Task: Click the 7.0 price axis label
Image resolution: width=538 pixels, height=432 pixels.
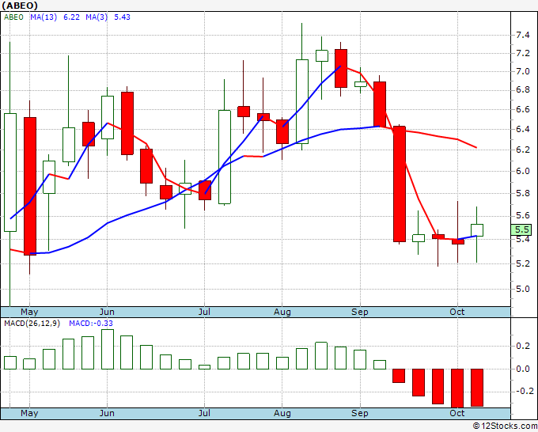Action: [523, 72]
